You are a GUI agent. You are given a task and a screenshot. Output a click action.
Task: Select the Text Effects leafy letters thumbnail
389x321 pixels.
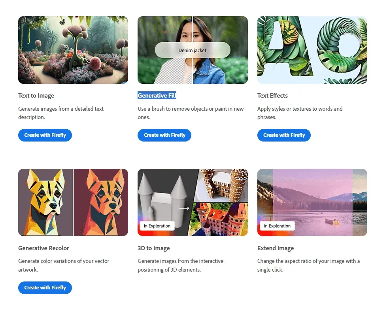tap(312, 50)
